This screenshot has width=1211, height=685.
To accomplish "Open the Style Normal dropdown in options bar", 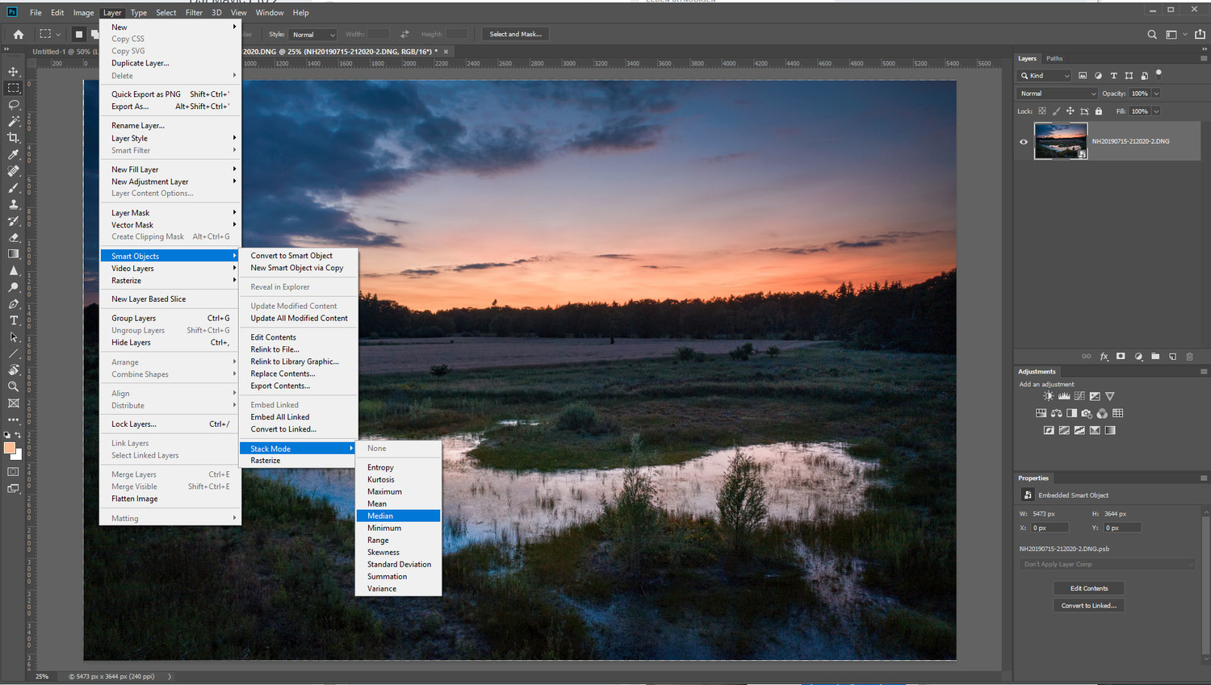I will [x=312, y=35].
